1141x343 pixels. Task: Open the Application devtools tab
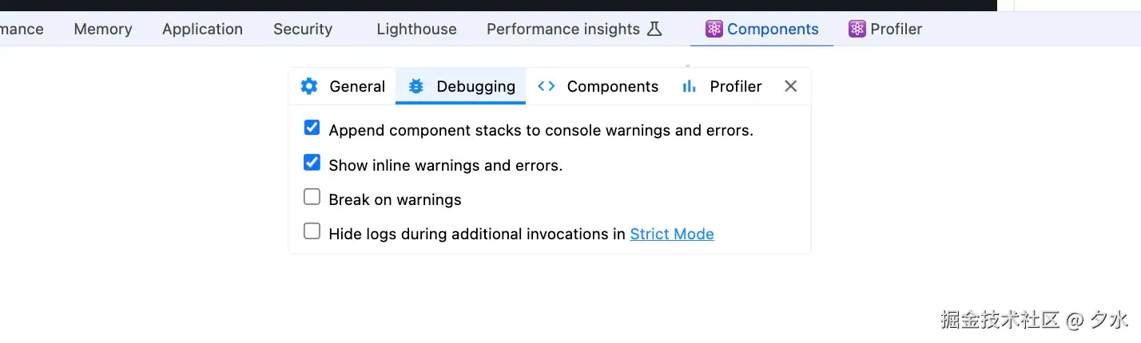click(202, 29)
